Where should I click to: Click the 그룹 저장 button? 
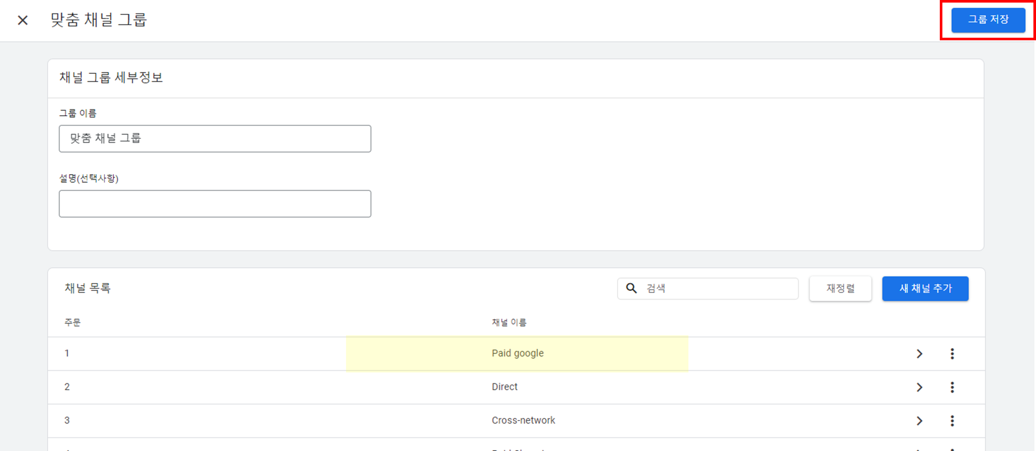(988, 20)
